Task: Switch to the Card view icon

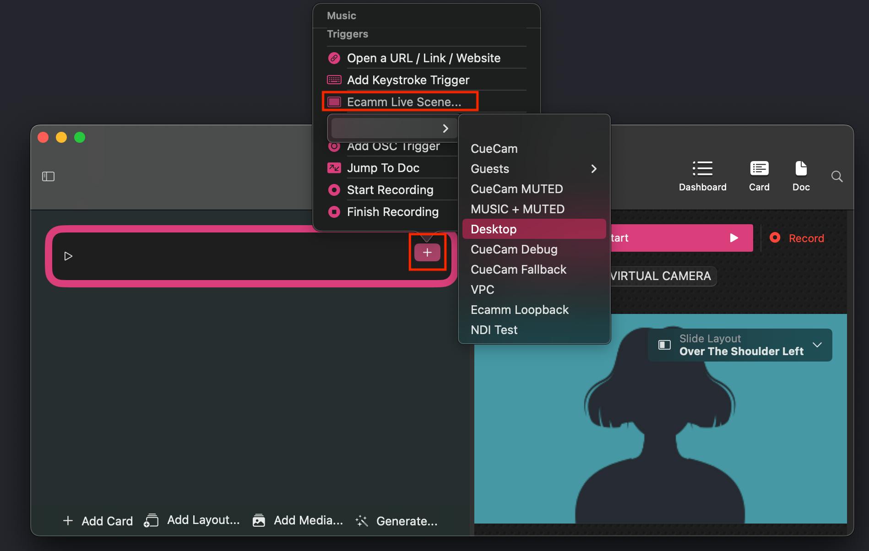Action: pos(759,168)
